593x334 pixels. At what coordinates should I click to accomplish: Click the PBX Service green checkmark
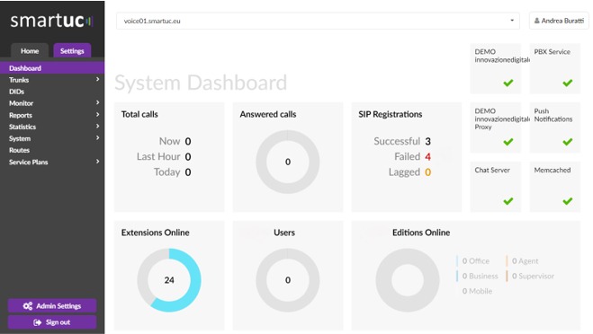(567, 83)
